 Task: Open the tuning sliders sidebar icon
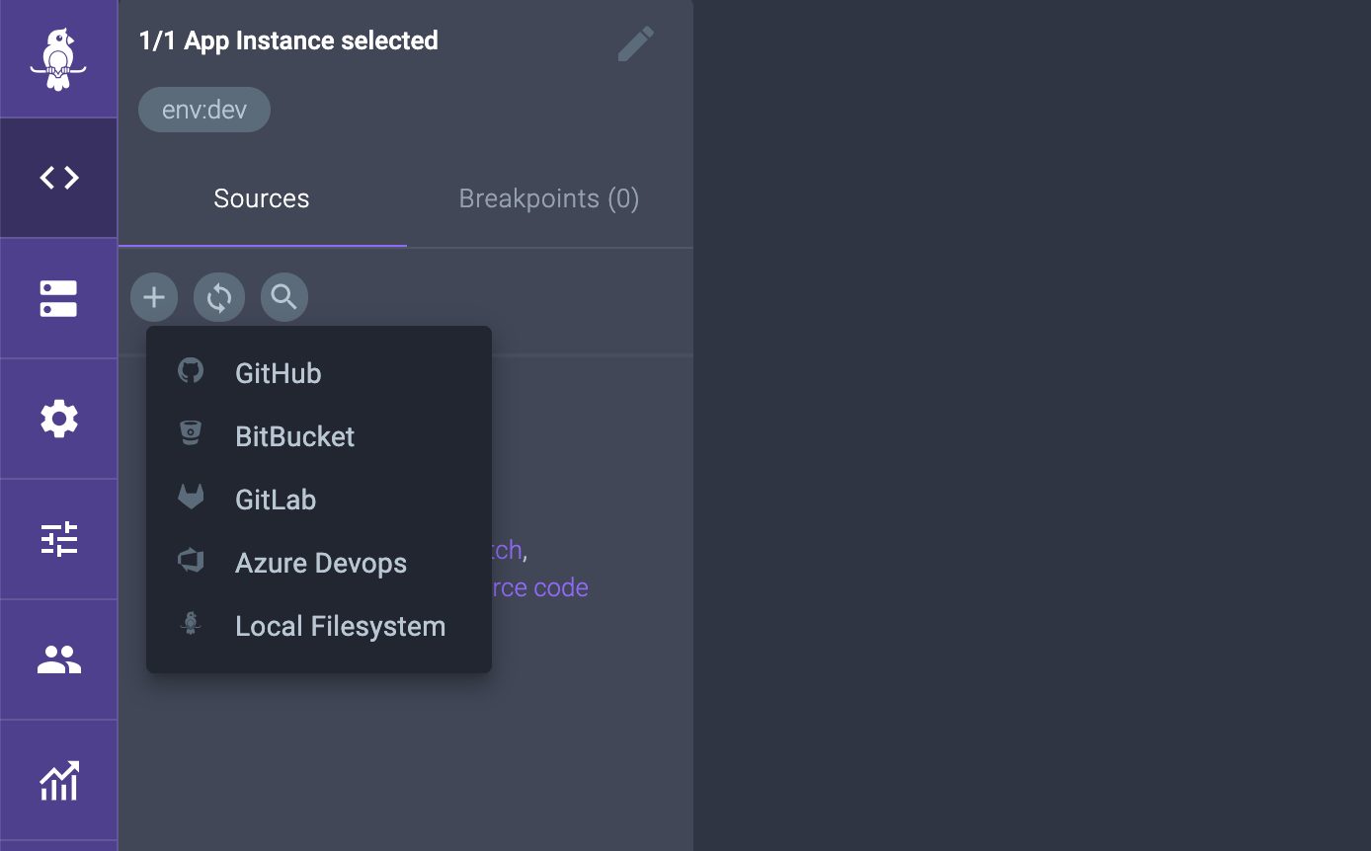58,539
